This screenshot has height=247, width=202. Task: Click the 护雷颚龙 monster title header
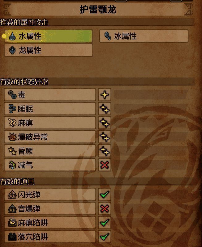click(98, 10)
